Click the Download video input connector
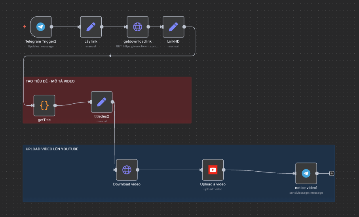The image size is (359, 217). [x=116, y=170]
